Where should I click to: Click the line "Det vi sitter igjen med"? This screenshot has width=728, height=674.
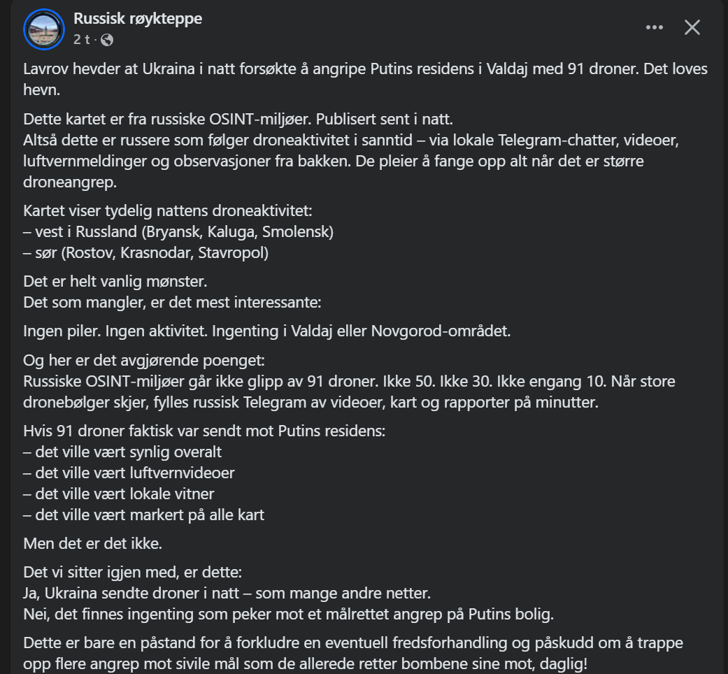click(x=133, y=573)
